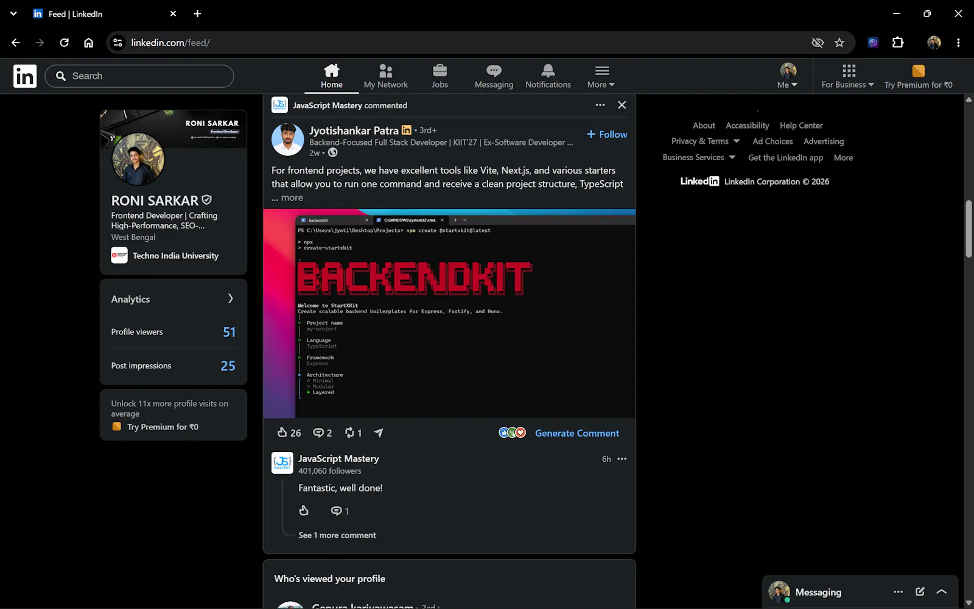The height and width of the screenshot is (609, 974).
Task: Open Help Center footer link
Action: pyautogui.click(x=801, y=125)
